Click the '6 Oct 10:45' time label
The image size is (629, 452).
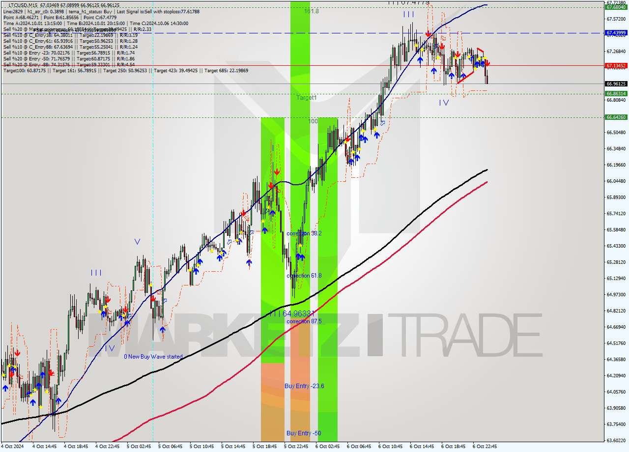click(391, 447)
